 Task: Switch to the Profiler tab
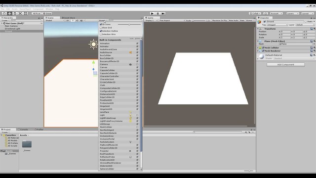pos(39,130)
